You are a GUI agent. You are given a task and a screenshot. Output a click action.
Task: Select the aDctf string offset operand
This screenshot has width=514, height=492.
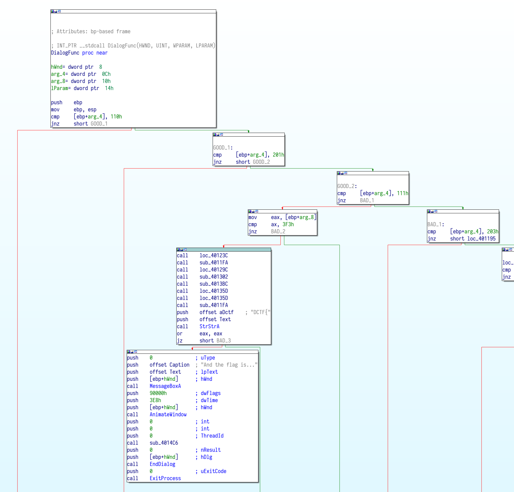coord(226,312)
